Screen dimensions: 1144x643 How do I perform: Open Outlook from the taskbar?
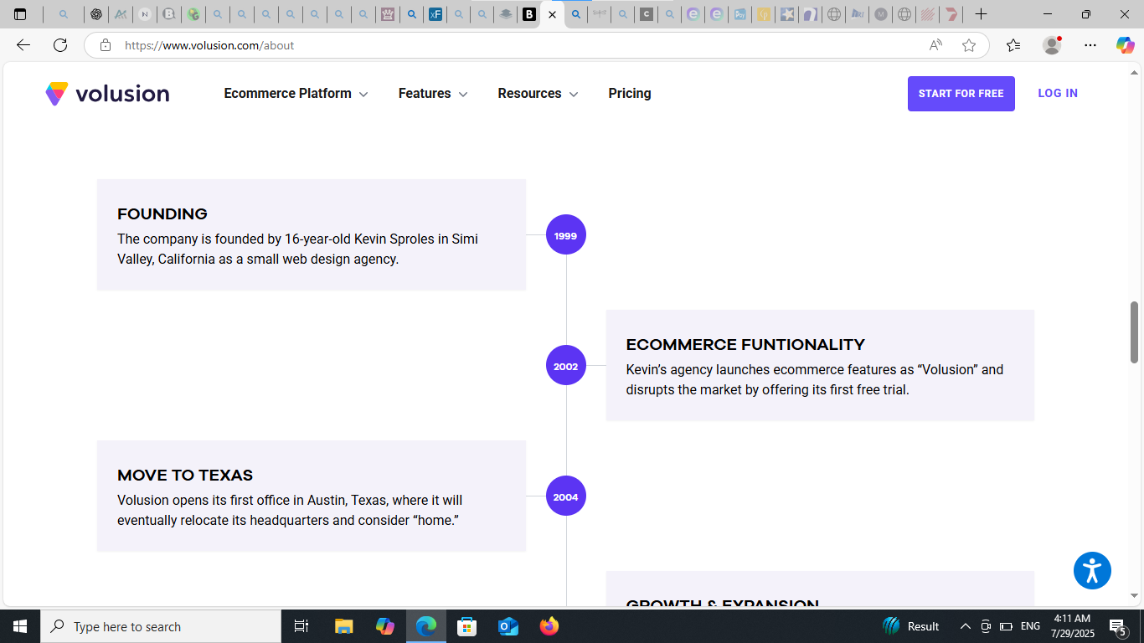[x=508, y=626]
